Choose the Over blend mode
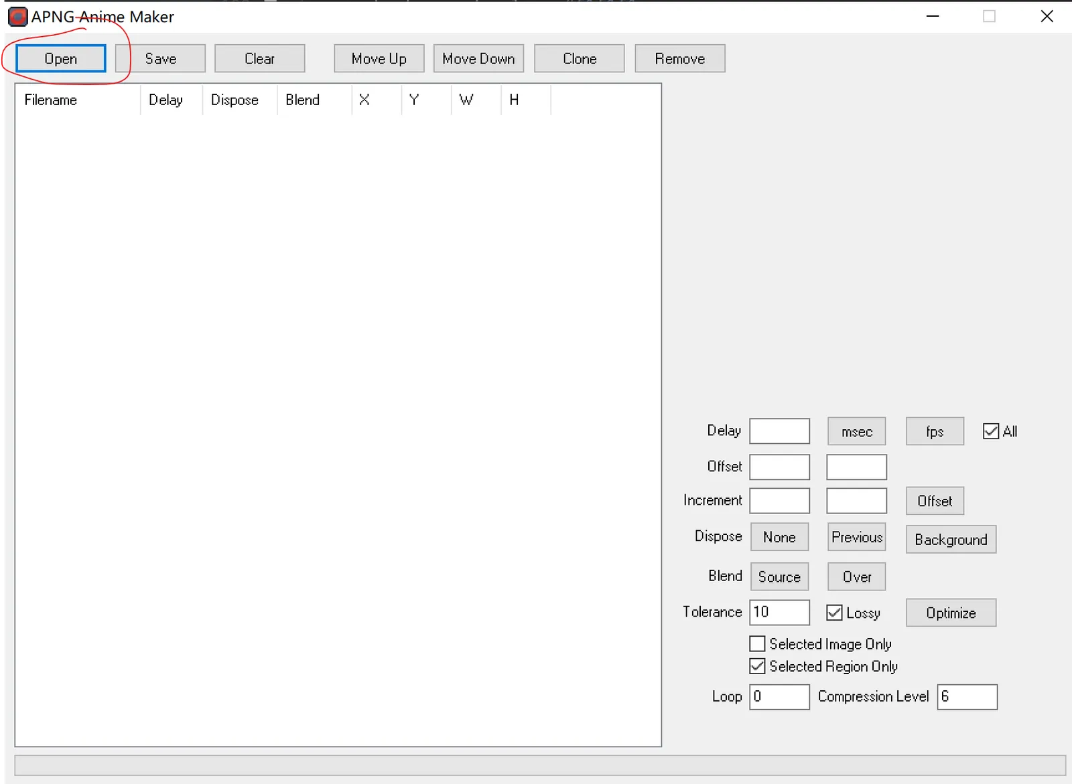 [856, 577]
